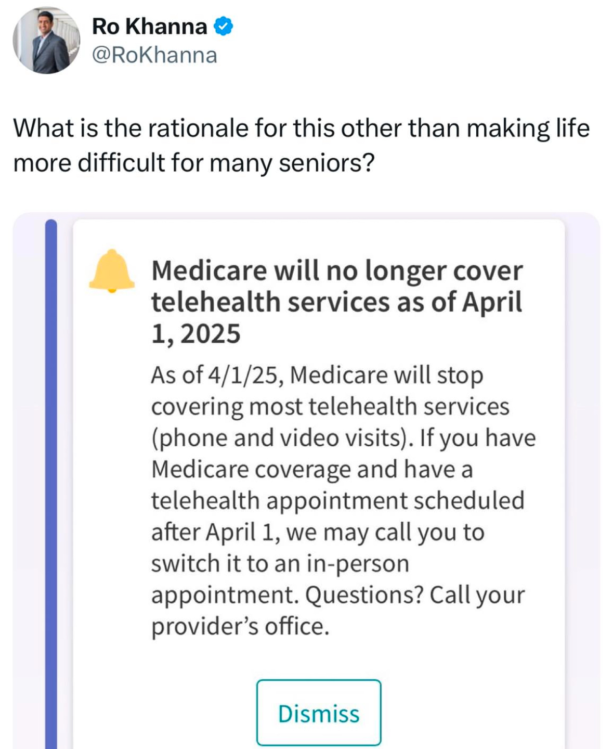Click the word "seniors?" in the tweet
This screenshot has height=749, width=613.
click(327, 163)
